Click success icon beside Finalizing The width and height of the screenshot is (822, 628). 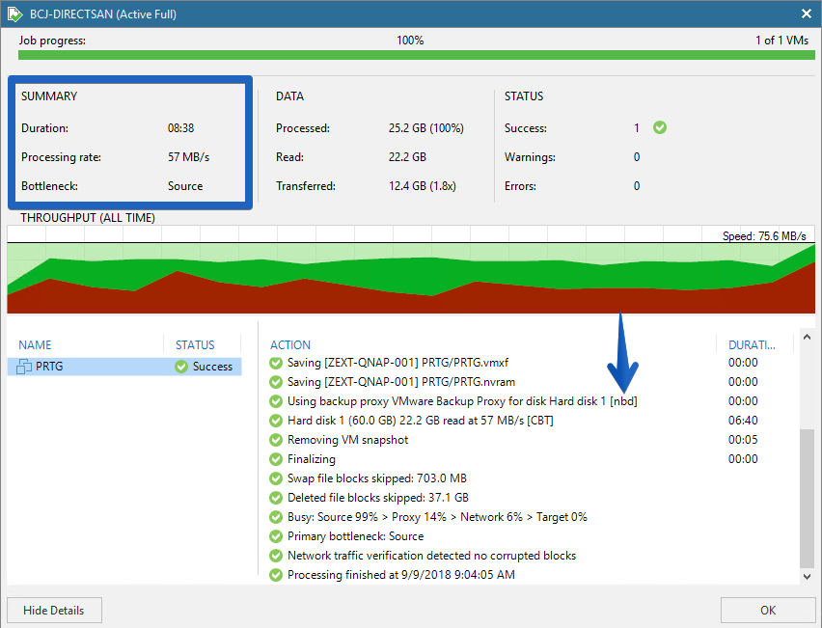click(x=276, y=459)
